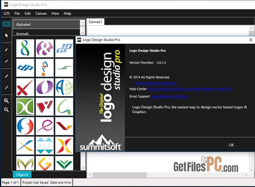Select the green G letter logo
Image resolution: width=255 pixels, height=187 pixels.
pos(64,106)
